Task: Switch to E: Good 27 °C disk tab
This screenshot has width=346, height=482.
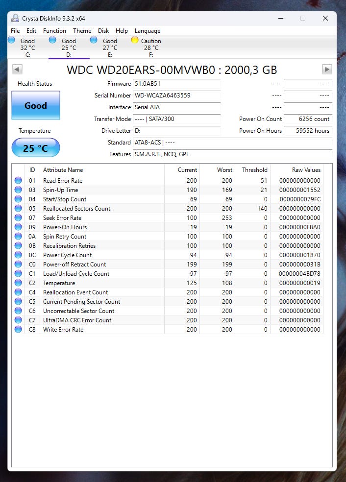Action: click(110, 48)
